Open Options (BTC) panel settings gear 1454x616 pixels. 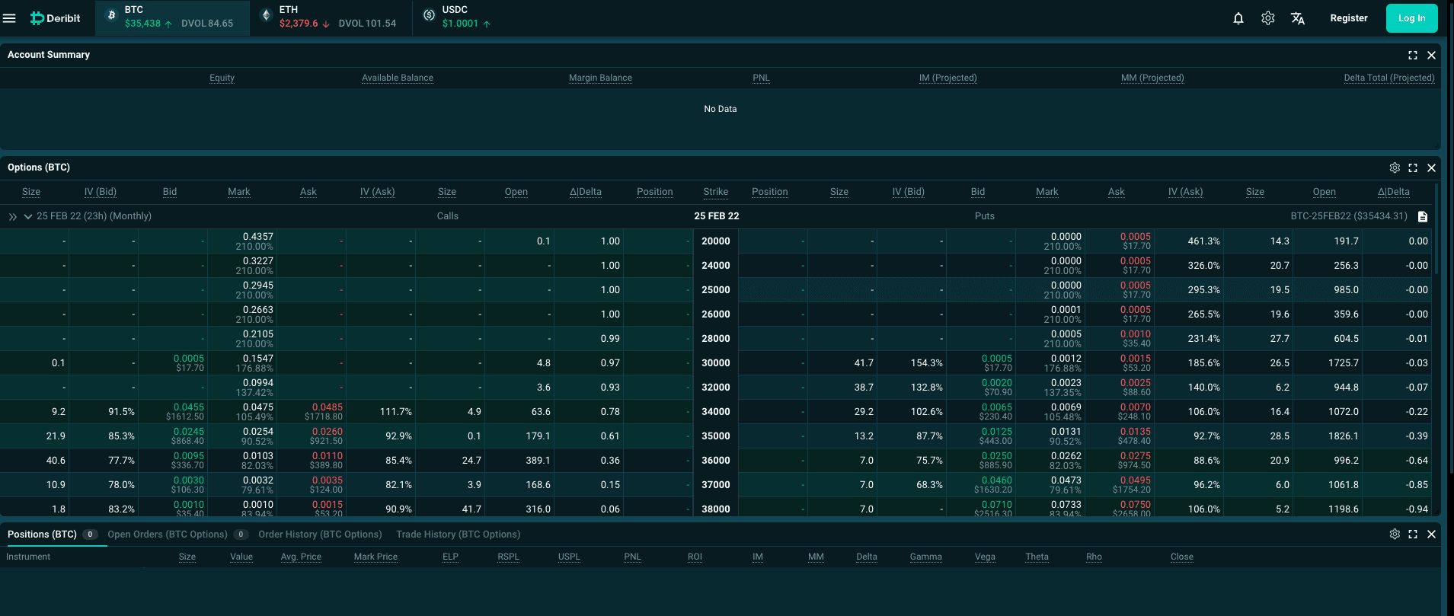1395,168
